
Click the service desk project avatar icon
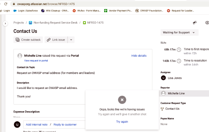(x=31, y=23)
